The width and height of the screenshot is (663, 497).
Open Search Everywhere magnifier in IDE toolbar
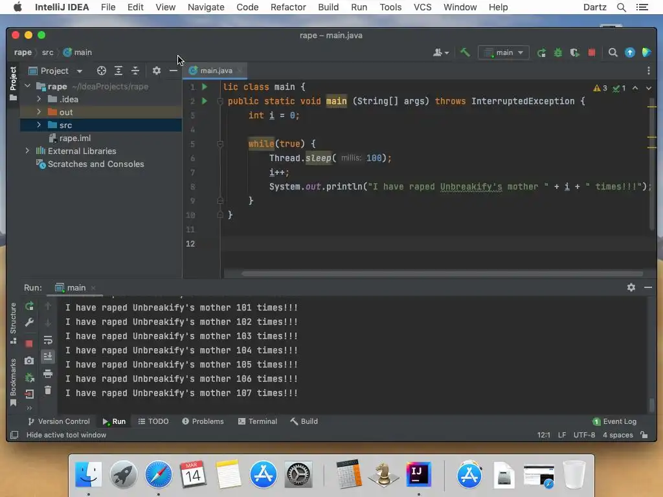click(612, 52)
